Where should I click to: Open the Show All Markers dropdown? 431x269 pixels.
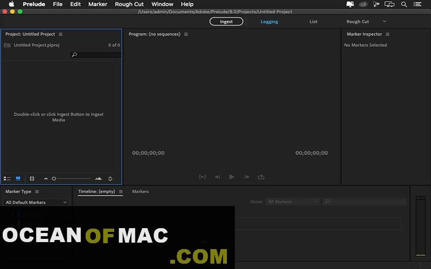point(292,202)
